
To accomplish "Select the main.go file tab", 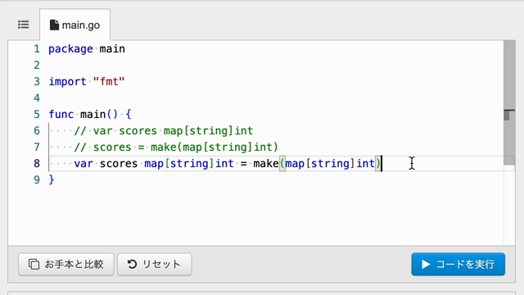I will (75, 25).
